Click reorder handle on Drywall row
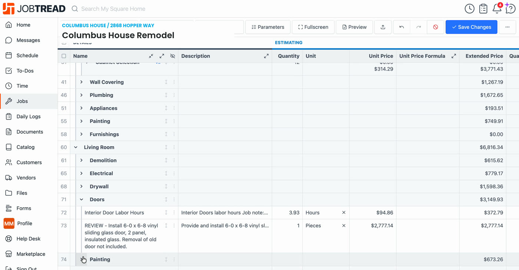The image size is (519, 270). tap(166, 186)
